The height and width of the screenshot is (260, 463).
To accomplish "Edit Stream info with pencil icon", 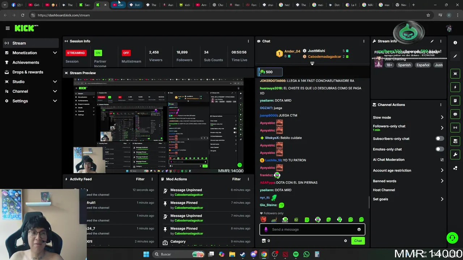I will pyautogui.click(x=432, y=41).
